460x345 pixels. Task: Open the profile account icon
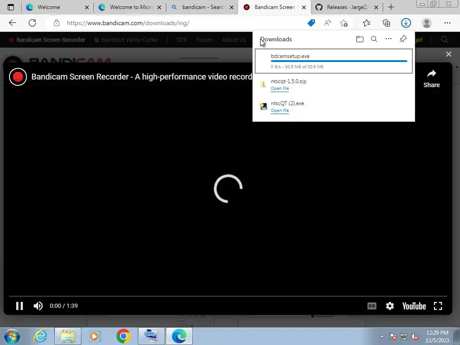(x=427, y=23)
